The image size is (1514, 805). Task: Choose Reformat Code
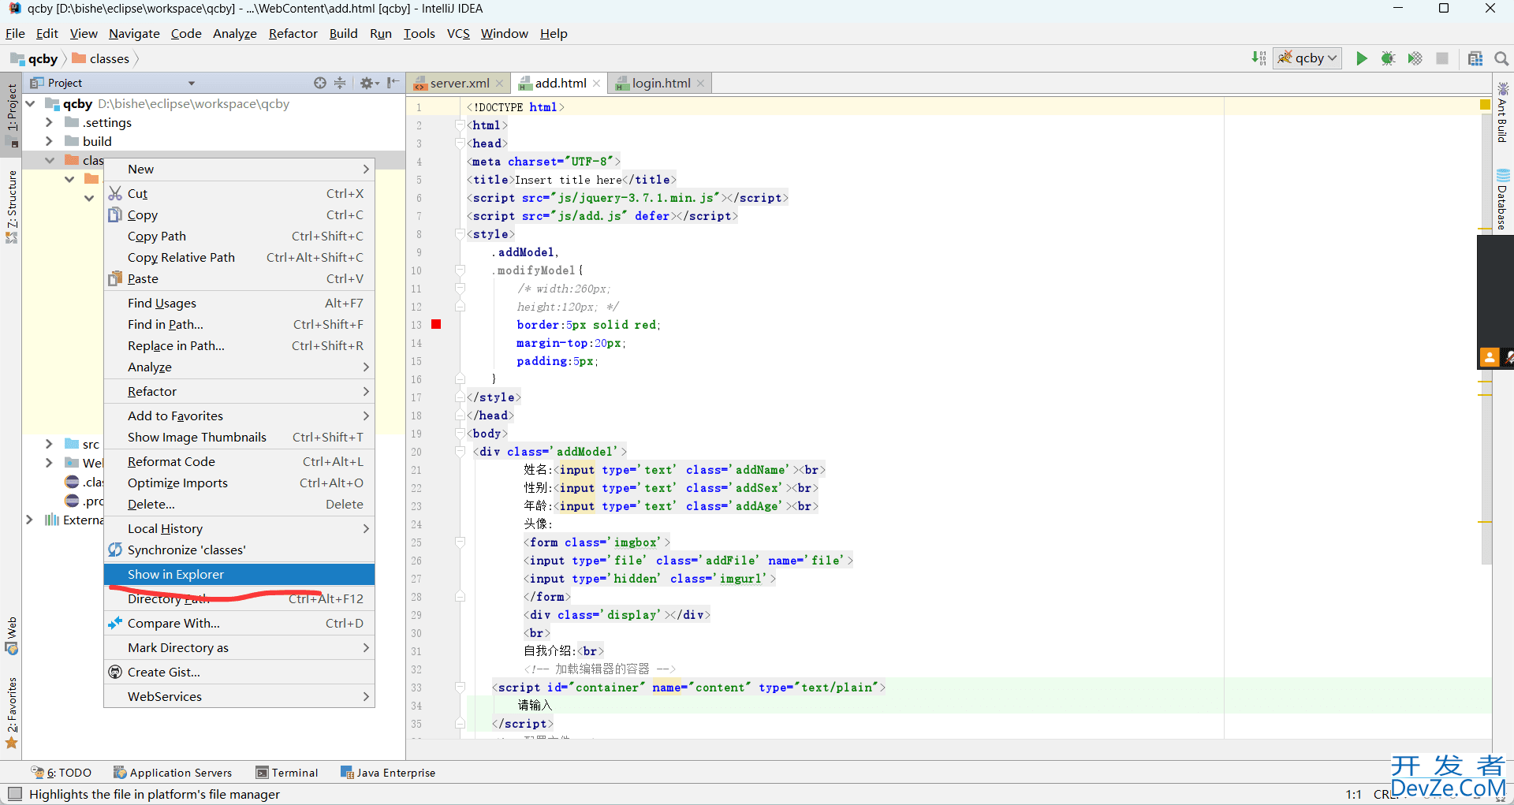(x=239, y=461)
